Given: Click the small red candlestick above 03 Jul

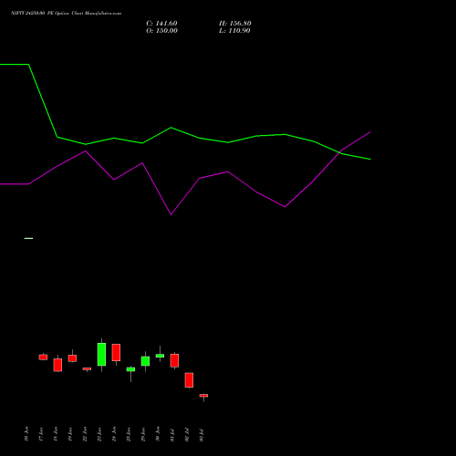Looking at the screenshot, I should pos(203,396).
